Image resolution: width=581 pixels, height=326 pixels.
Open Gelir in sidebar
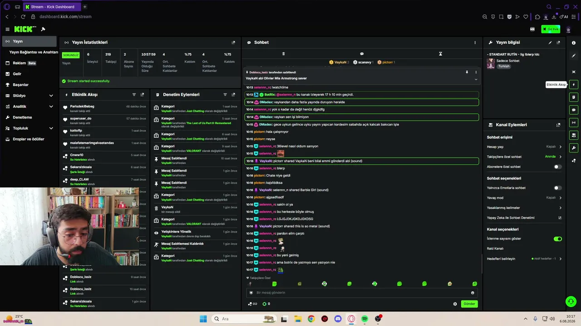coord(29,74)
